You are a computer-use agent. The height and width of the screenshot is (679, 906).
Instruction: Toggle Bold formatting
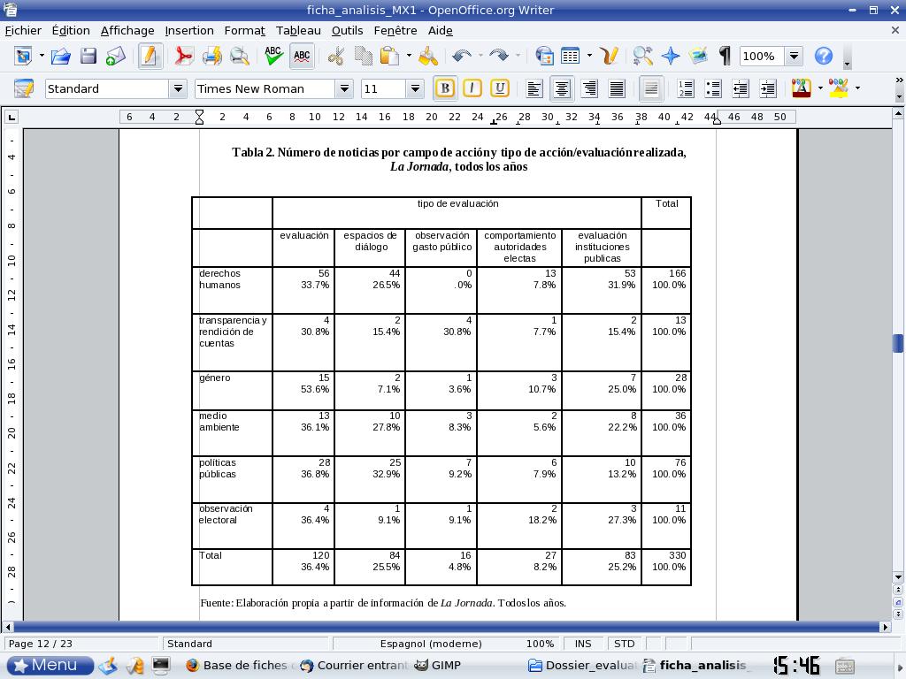point(445,88)
